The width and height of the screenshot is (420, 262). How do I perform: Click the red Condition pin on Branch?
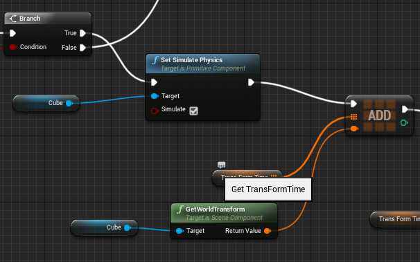click(12, 47)
